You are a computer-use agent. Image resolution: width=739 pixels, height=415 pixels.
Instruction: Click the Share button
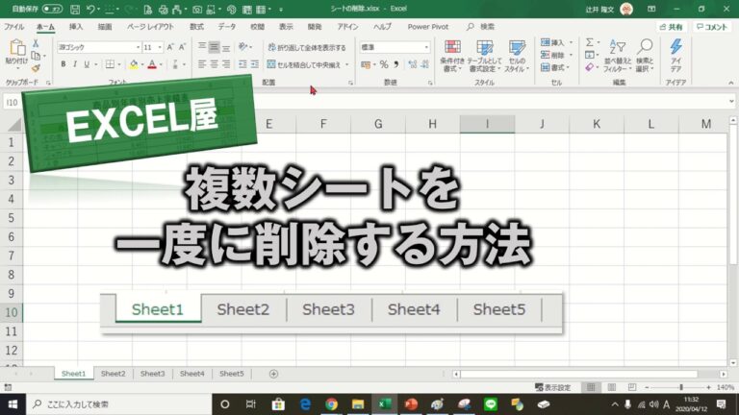tap(671, 27)
